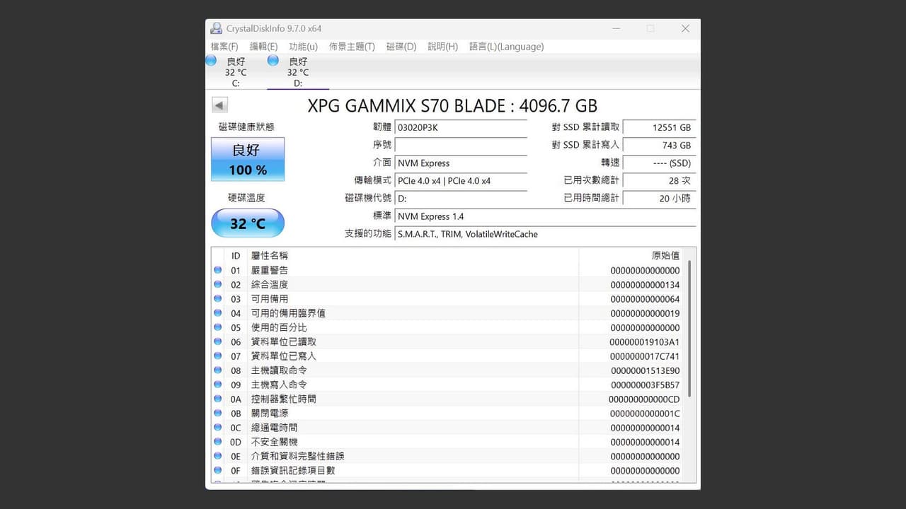906x509 pixels.
Task: Select the status orb for 0E 介質和資料完整性錯誤
Action: (x=217, y=456)
